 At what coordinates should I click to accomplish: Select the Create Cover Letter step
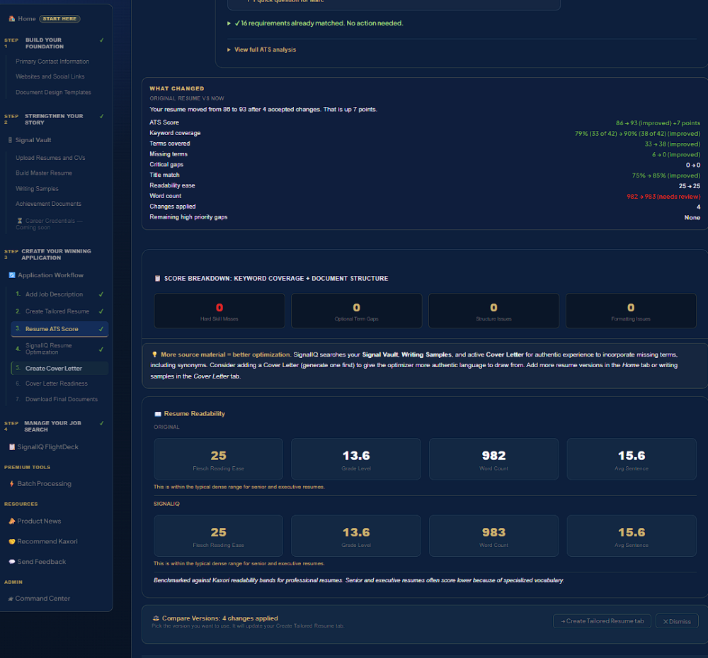click(x=59, y=369)
